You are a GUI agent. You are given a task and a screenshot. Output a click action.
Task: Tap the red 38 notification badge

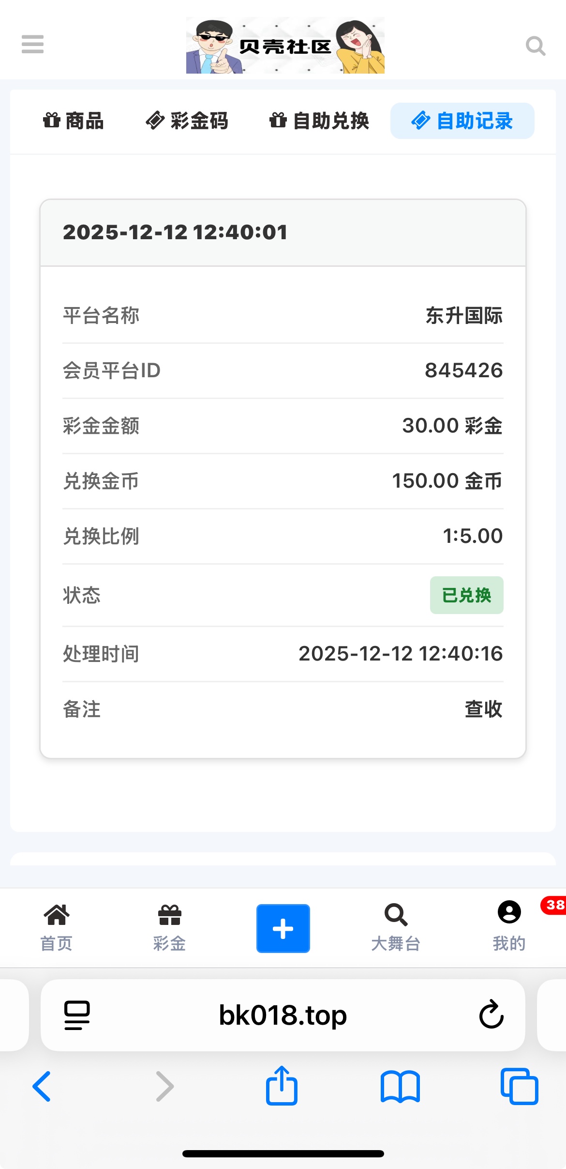click(x=554, y=905)
